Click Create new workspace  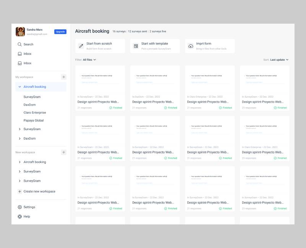[x=39, y=192]
